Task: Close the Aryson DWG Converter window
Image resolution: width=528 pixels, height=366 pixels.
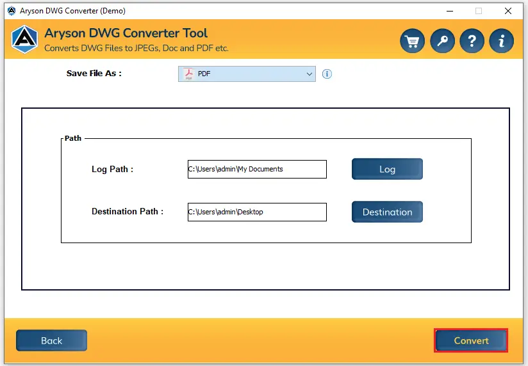Action: [x=508, y=11]
